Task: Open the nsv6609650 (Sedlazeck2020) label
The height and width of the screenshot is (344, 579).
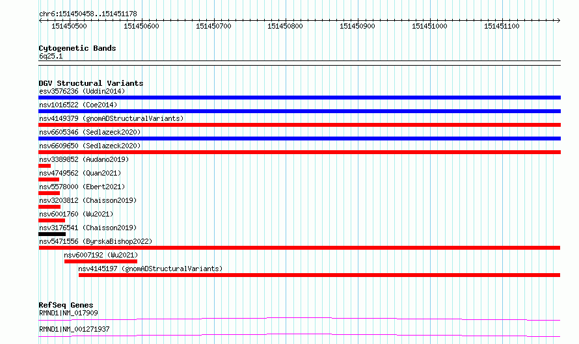Action: (90, 146)
